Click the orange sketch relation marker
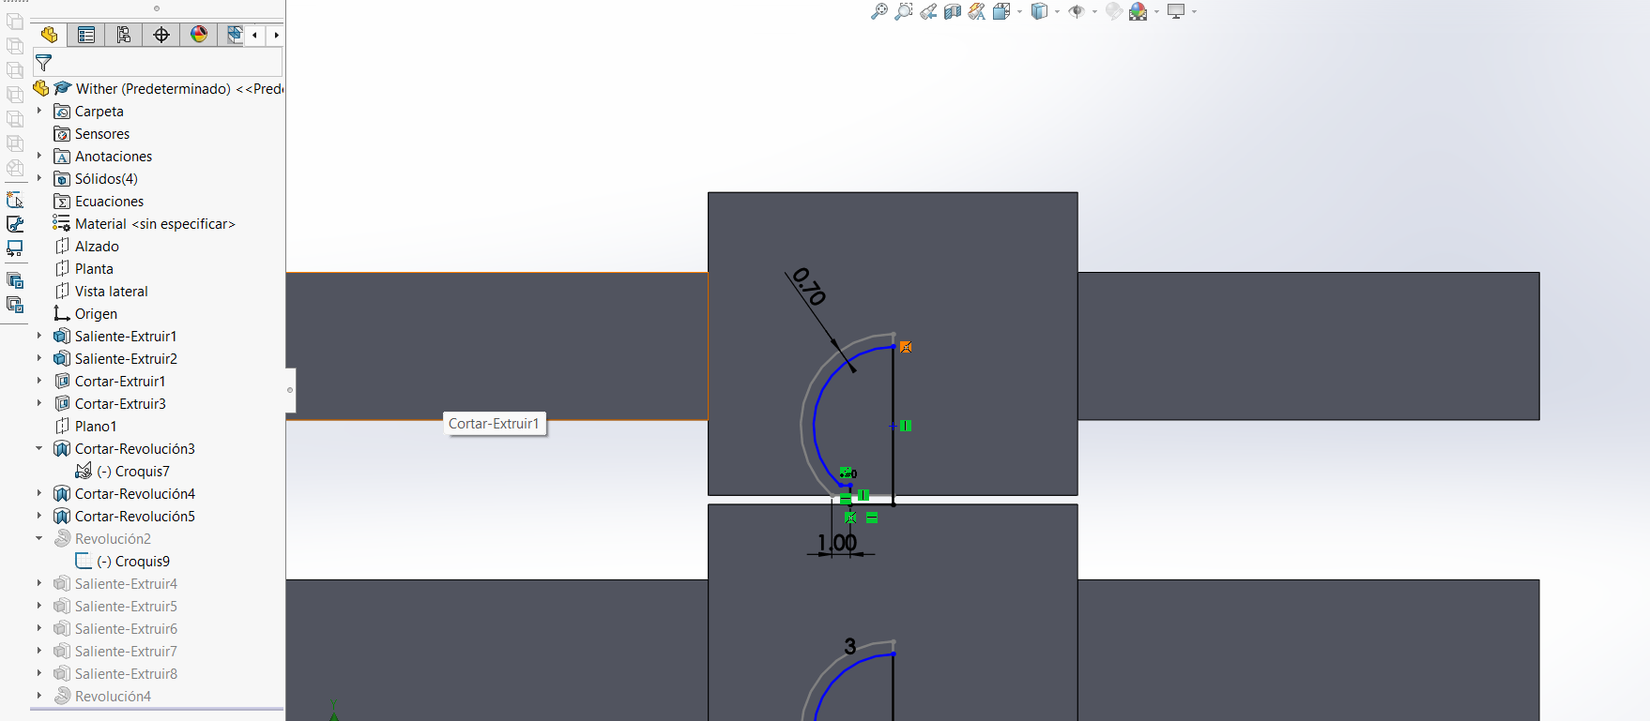Image resolution: width=1650 pixels, height=721 pixels. click(906, 347)
